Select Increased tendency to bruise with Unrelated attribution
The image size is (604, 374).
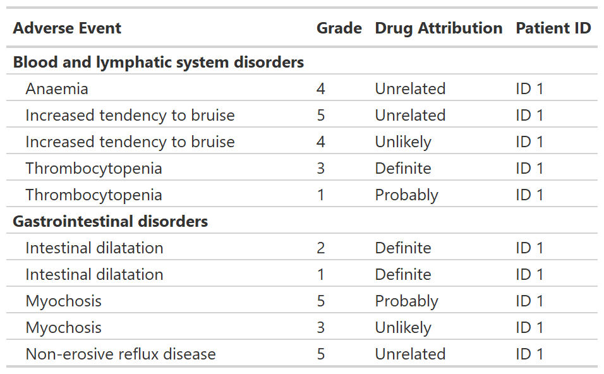click(130, 116)
